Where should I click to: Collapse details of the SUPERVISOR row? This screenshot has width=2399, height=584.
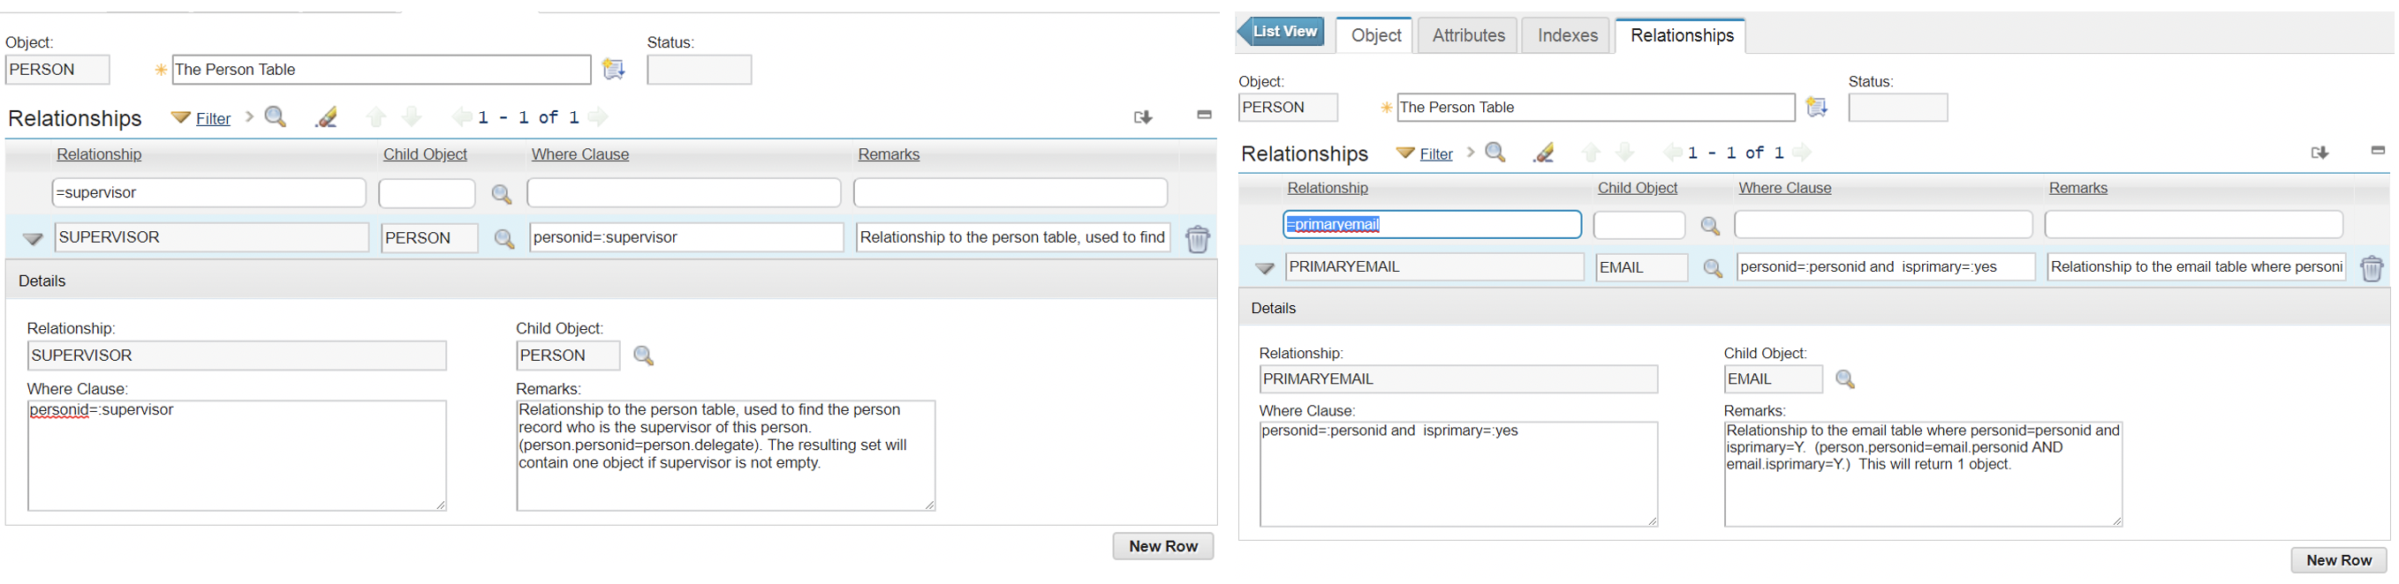(33, 239)
